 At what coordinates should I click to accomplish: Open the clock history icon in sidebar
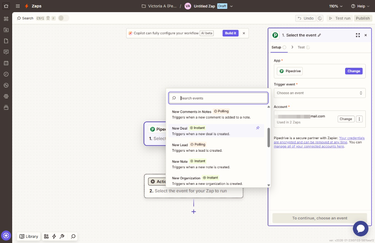point(6,74)
